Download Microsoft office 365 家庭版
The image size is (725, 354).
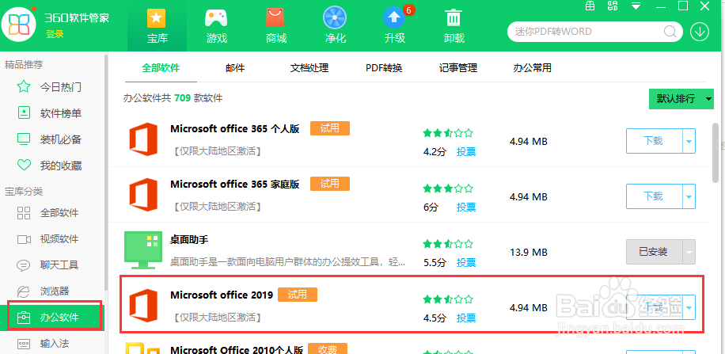tap(655, 196)
